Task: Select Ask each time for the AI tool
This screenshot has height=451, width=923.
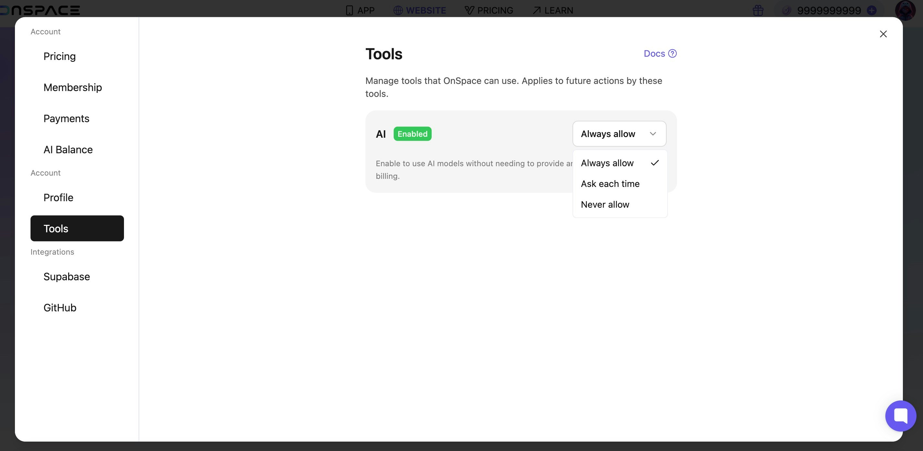Action: click(610, 184)
